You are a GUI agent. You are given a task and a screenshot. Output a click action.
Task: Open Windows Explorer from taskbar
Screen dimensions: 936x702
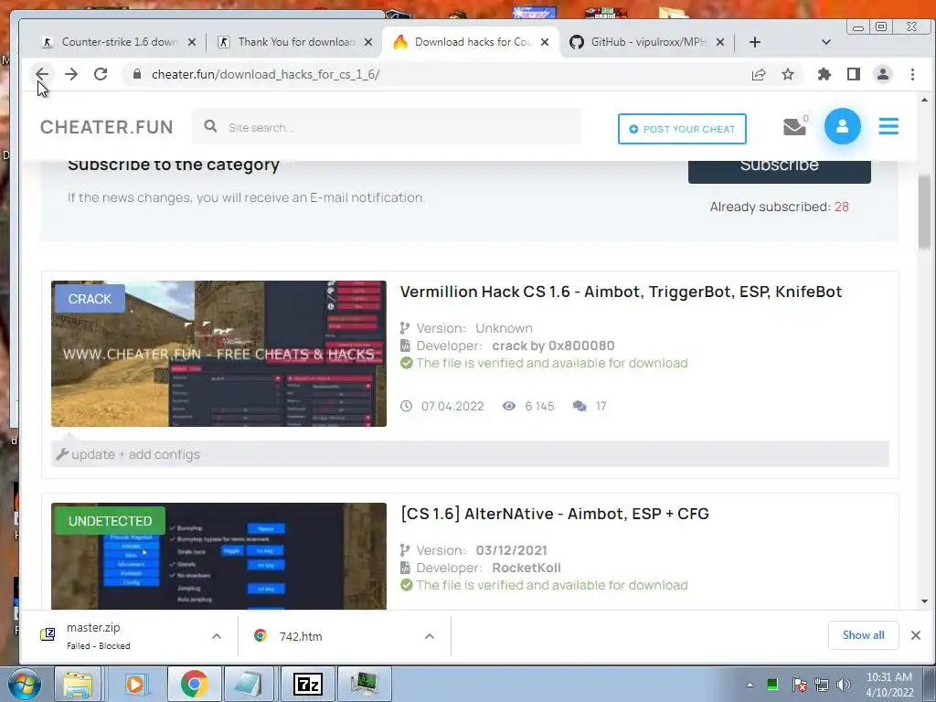(x=79, y=684)
